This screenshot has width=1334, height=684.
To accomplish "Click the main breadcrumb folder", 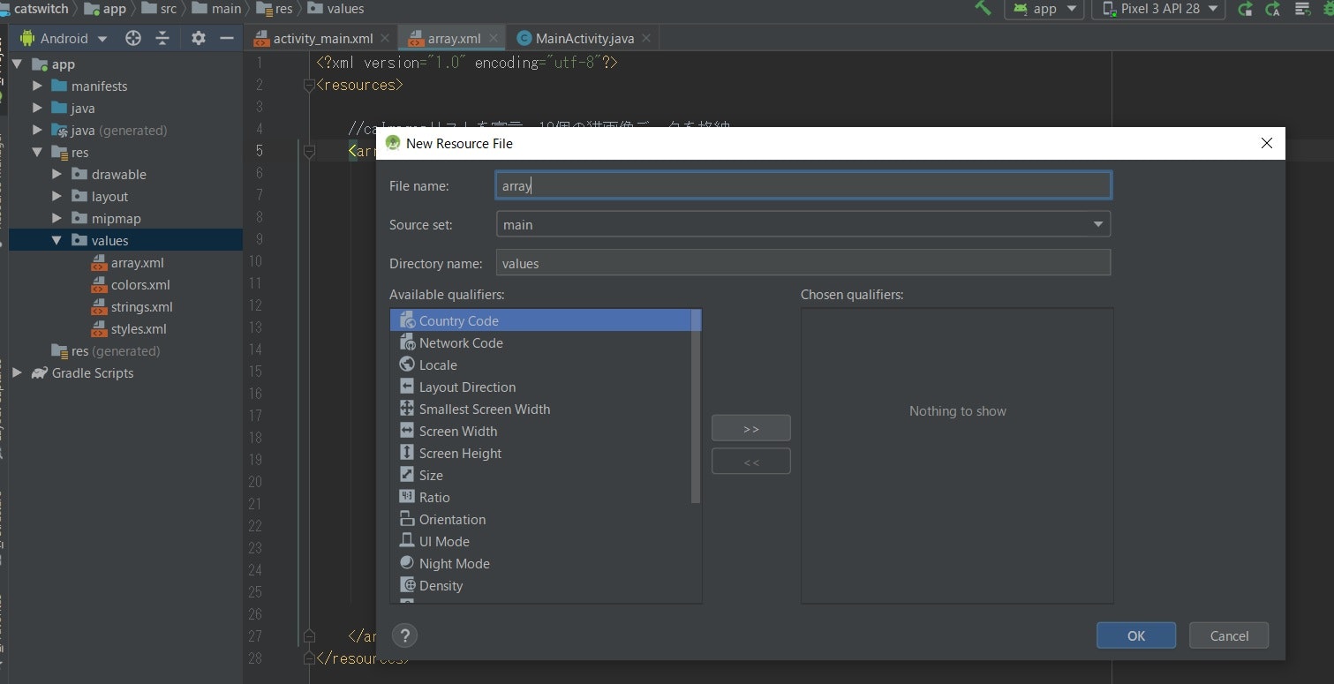I will click(216, 8).
